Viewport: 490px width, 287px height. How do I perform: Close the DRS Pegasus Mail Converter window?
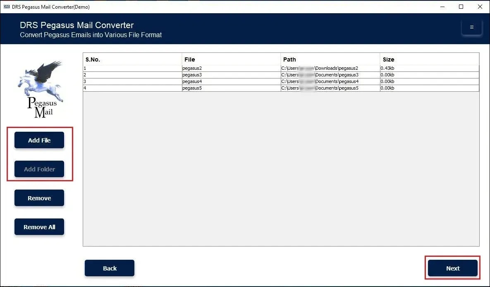click(480, 7)
